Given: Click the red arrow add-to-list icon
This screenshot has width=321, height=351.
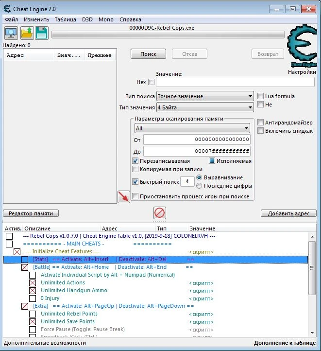Looking at the screenshot, I should (124, 197).
